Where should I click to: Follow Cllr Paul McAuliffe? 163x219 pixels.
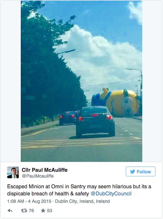[x=140, y=171]
